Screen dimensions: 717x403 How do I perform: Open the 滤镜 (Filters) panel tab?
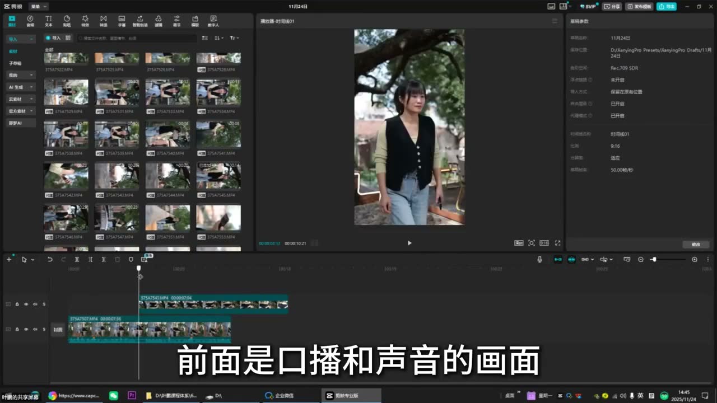(x=159, y=21)
